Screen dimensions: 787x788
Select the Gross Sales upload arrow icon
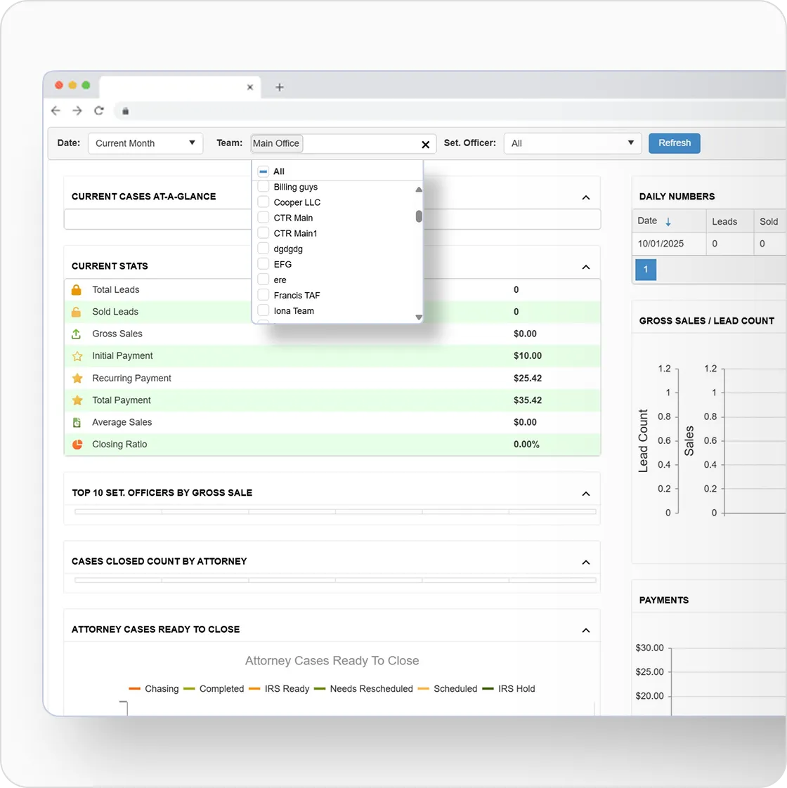[77, 334]
